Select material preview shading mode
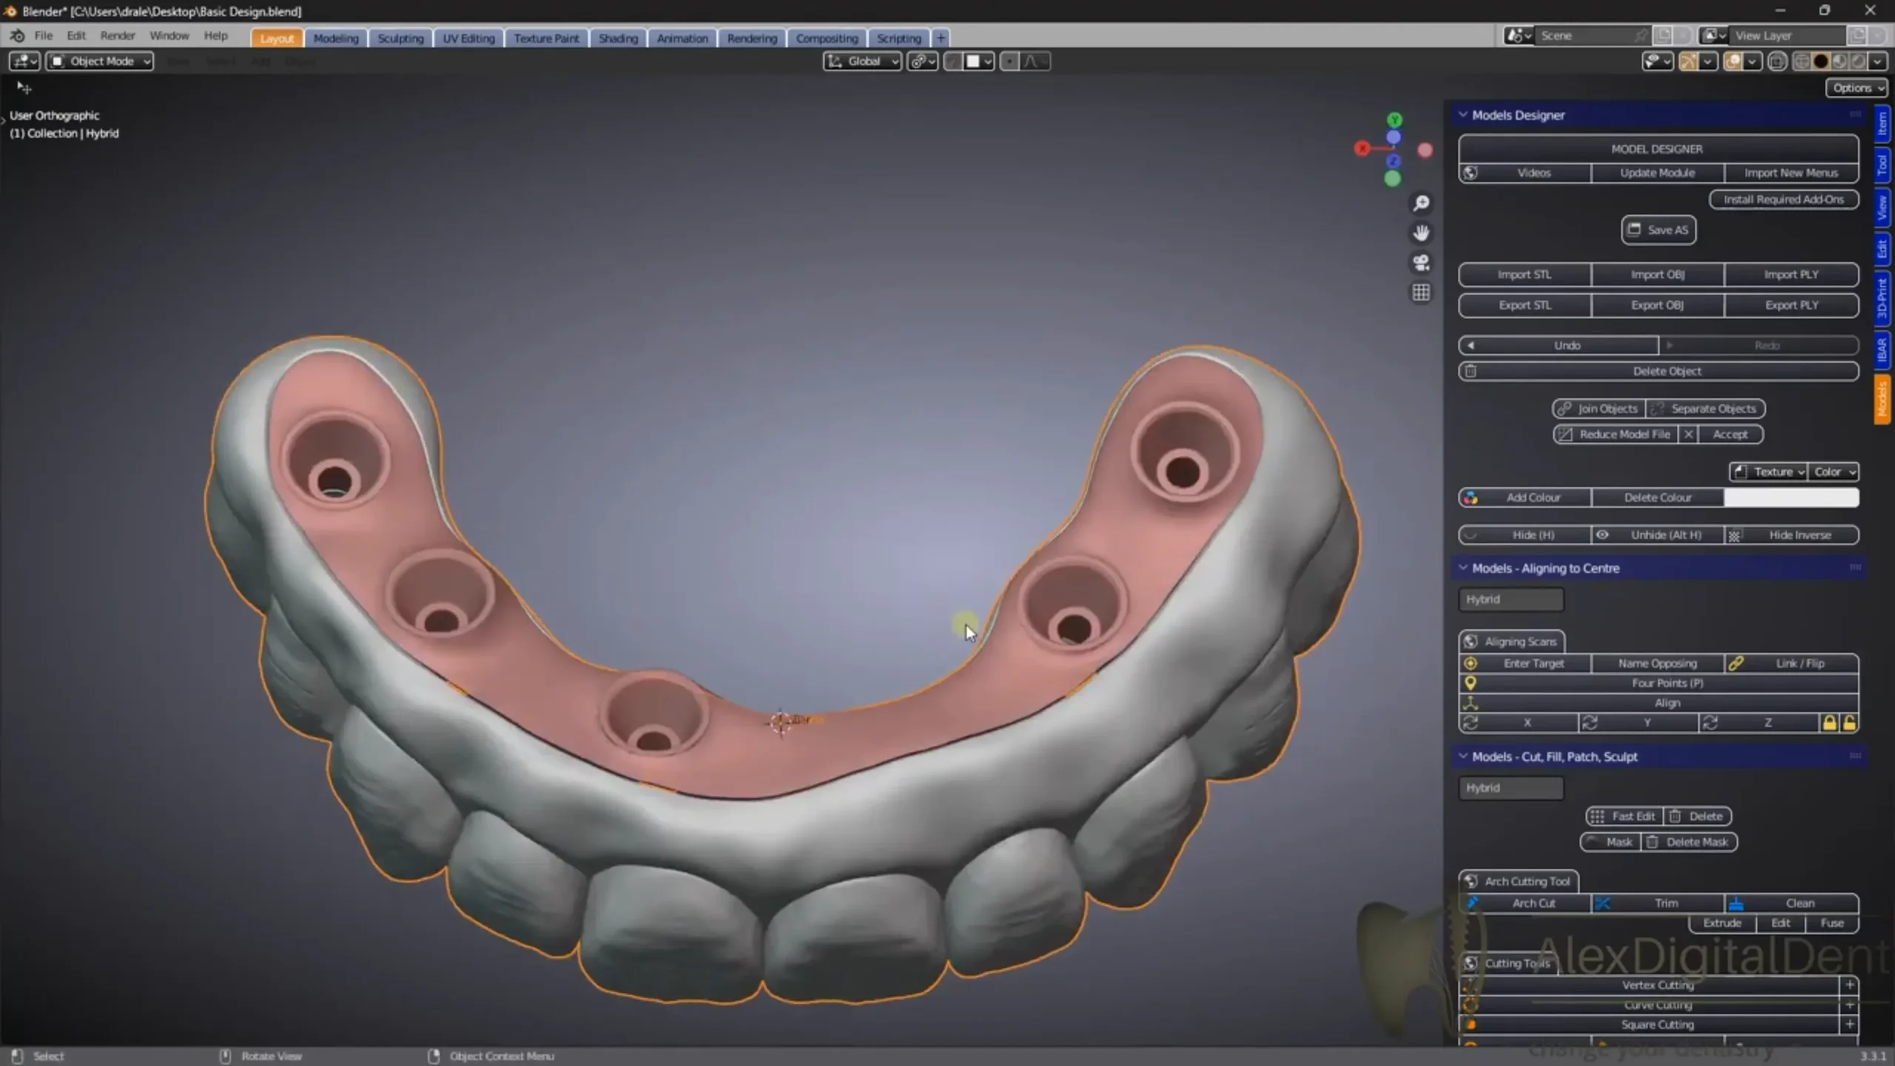This screenshot has height=1066, width=1895. pos(1839,61)
